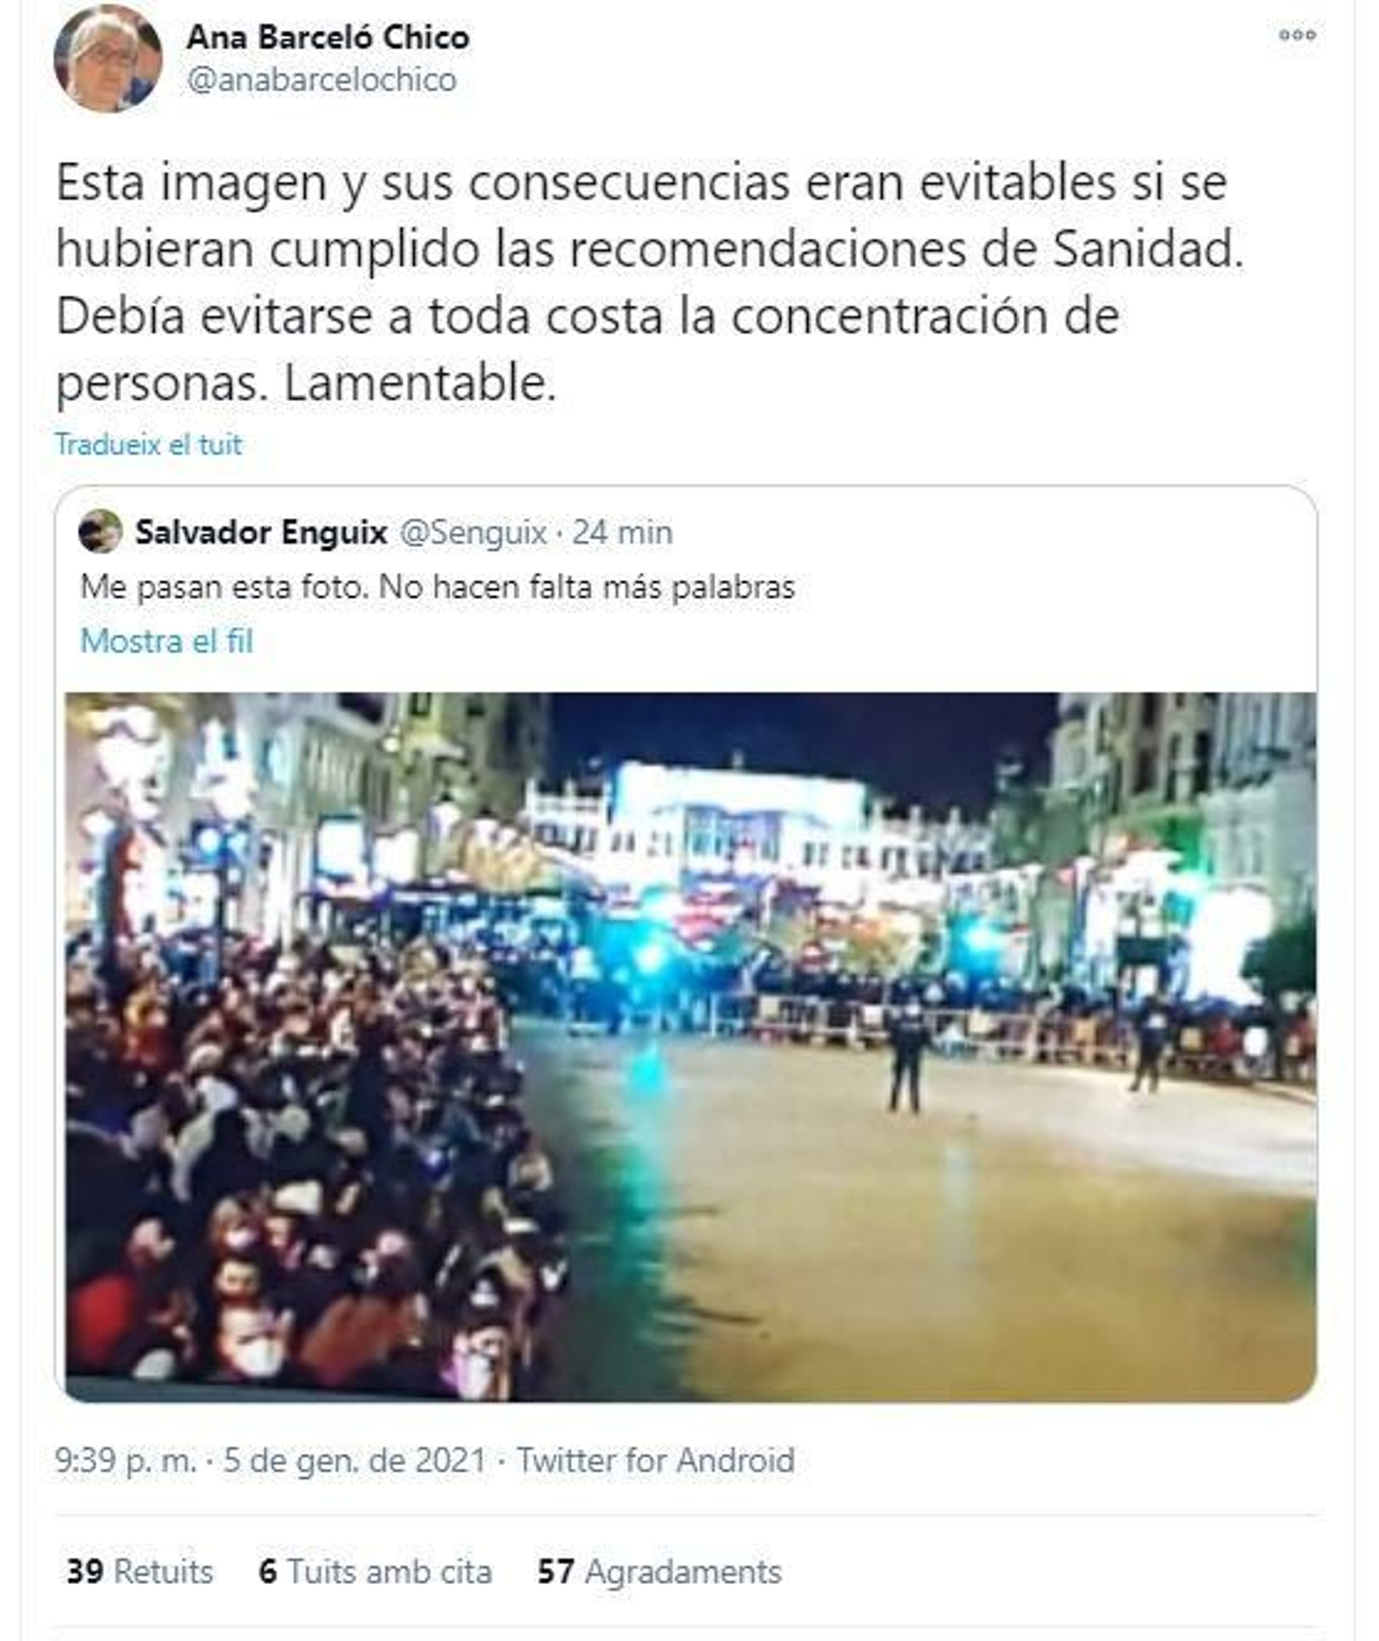Screen dimensions: 1379x1641
Task: Click the Salvador Enguix name in quote
Action: coord(261,533)
